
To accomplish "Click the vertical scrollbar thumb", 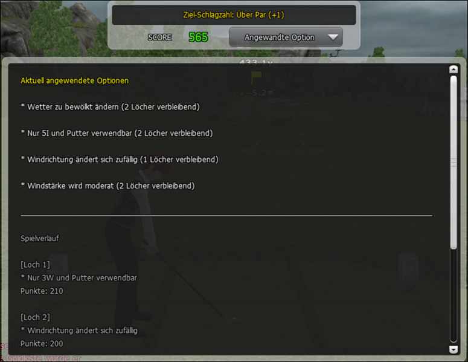I will 454,162.
